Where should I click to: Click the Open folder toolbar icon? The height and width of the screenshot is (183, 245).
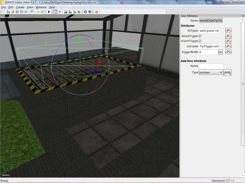point(8,12)
